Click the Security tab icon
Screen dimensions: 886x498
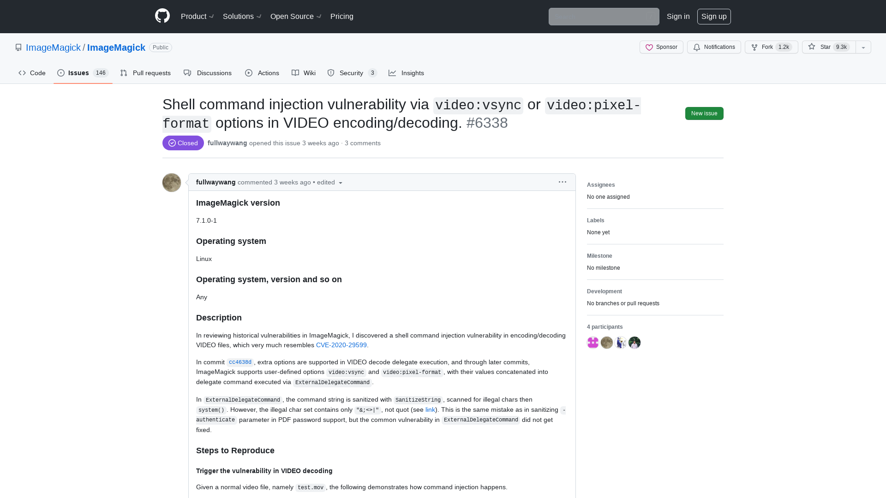331,73
